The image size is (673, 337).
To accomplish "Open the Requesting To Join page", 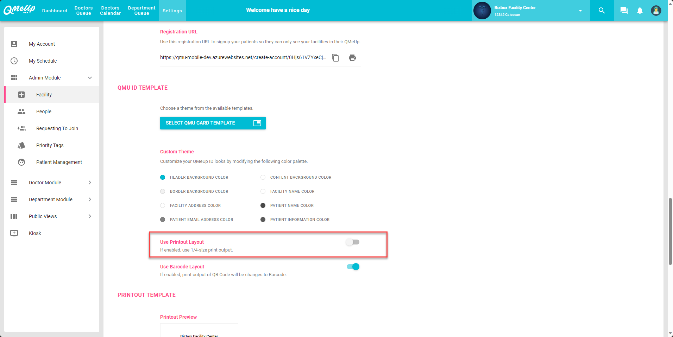I will coord(57,128).
